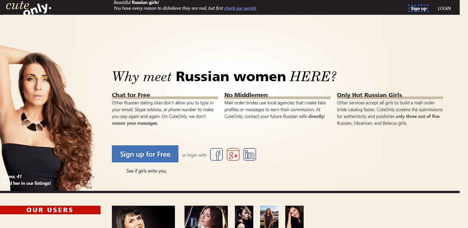Follow the 'check our secrets' link
The width and height of the screenshot is (468, 228).
(x=240, y=8)
